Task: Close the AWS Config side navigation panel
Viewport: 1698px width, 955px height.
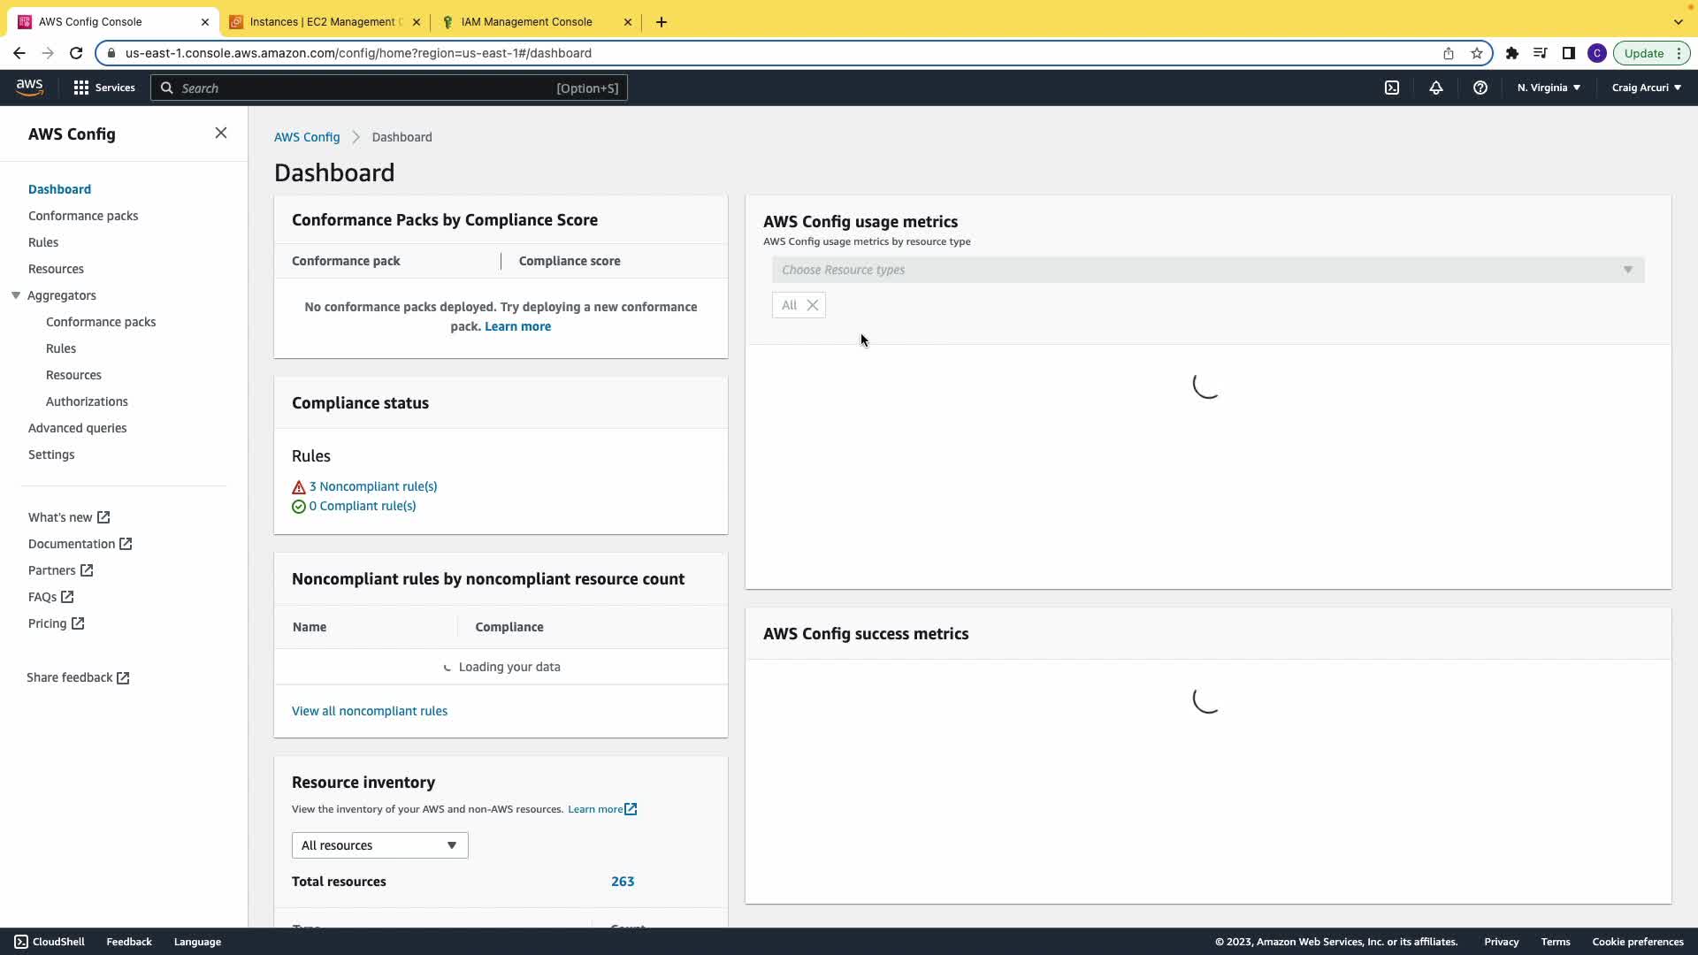Action: click(x=221, y=134)
